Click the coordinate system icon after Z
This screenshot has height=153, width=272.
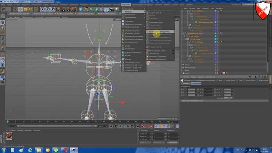point(58,9)
